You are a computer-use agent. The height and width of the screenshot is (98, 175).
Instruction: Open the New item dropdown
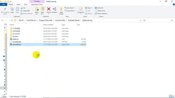click(x=69, y=8)
